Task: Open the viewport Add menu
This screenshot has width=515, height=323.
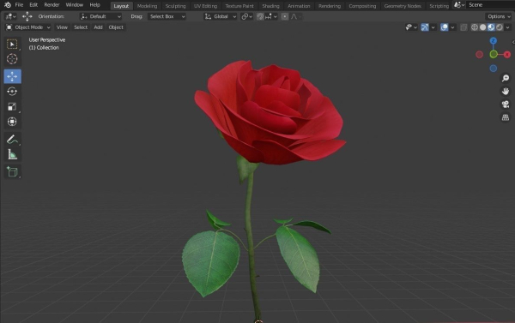Action: point(98,27)
